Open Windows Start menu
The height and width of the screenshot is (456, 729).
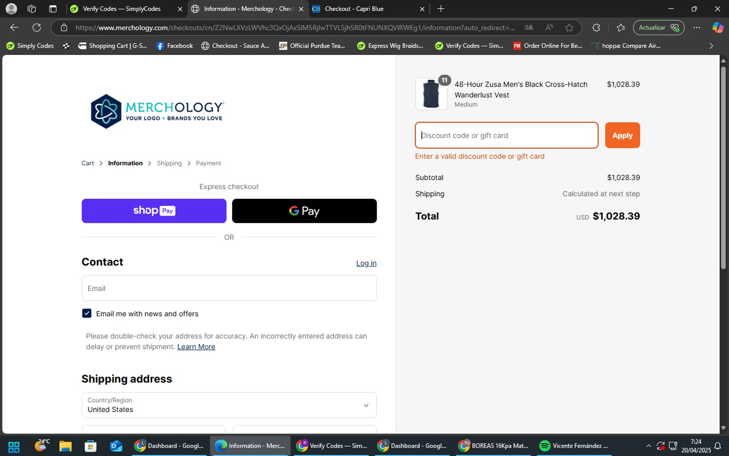(14, 446)
